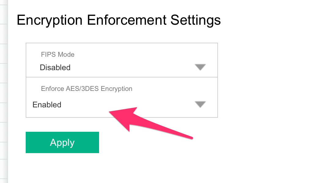Click the FIPS Mode field label
This screenshot has height=183, width=332.
coord(57,55)
